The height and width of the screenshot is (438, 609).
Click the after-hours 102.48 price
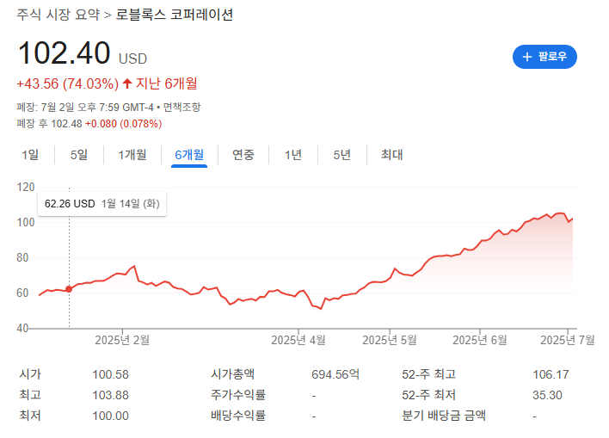click(x=66, y=124)
